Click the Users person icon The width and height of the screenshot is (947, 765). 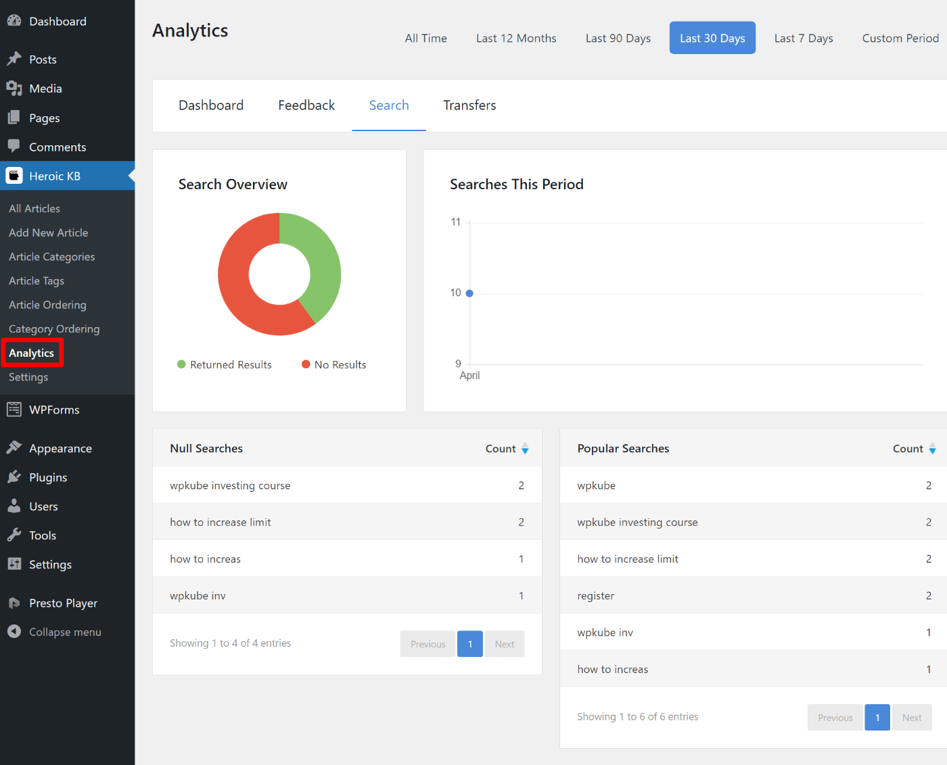[x=14, y=505]
